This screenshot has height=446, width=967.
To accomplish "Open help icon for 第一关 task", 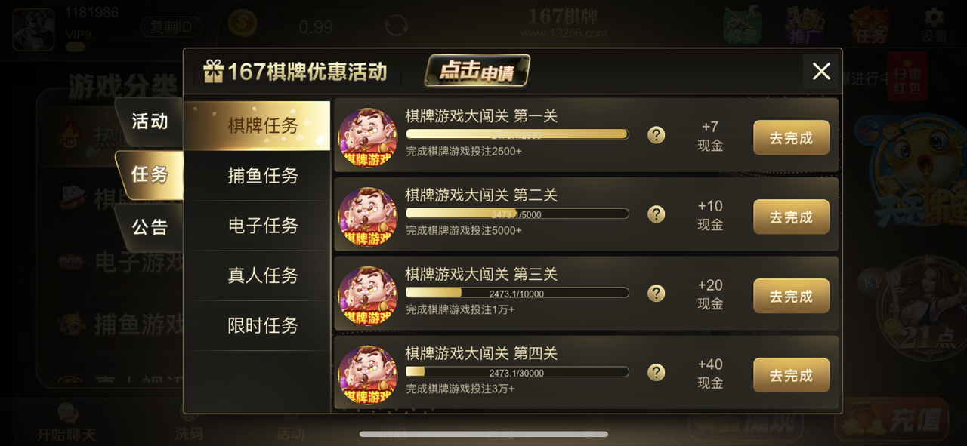I will click(657, 135).
